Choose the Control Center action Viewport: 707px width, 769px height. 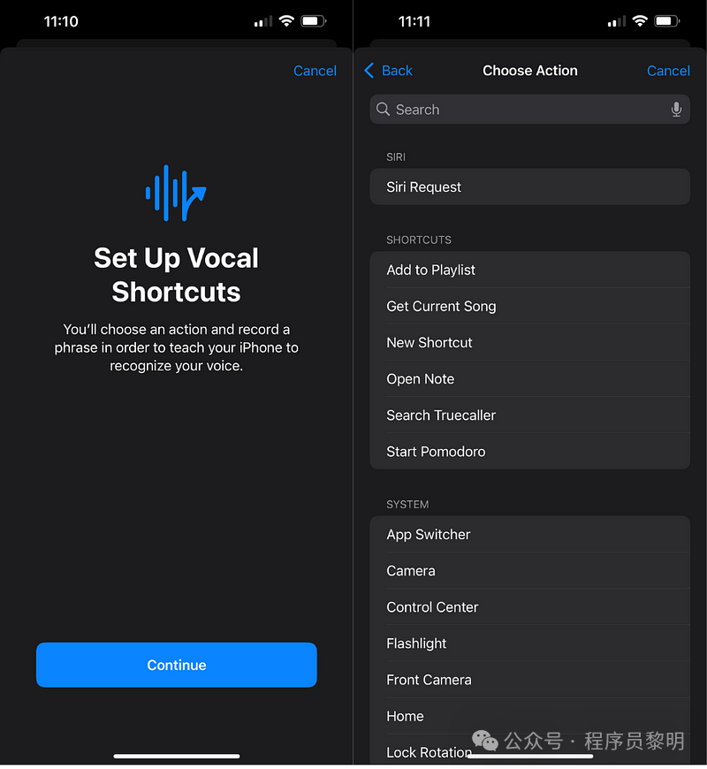529,606
